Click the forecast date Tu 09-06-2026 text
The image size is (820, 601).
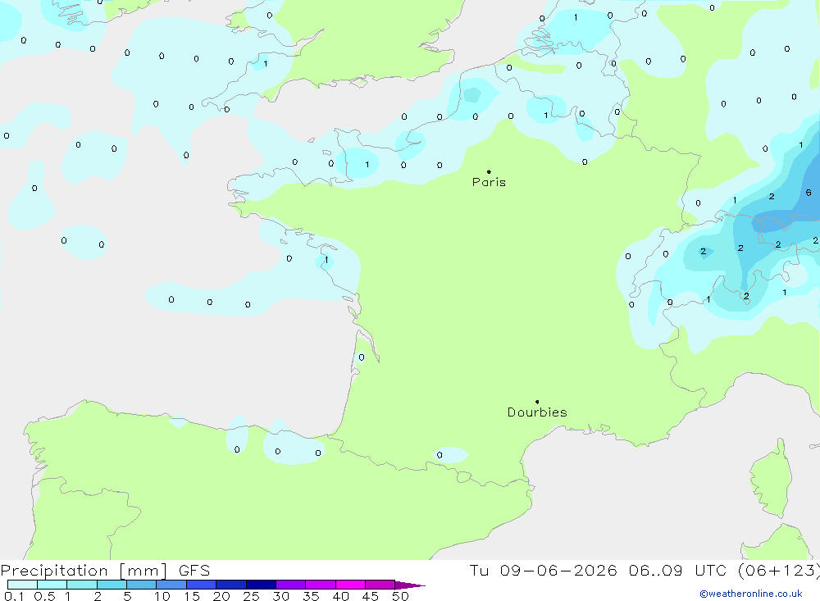click(543, 570)
